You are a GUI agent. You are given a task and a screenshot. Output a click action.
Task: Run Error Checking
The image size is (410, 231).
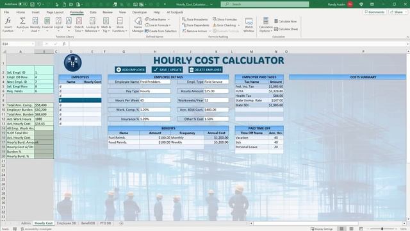224,25
